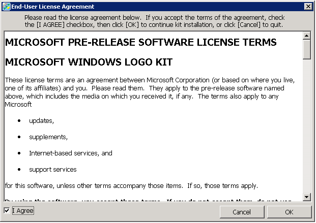Click the empty scrollbar track below the thumb
Image resolution: width=316 pixels, height=223 pixels.
[x=306, y=127]
